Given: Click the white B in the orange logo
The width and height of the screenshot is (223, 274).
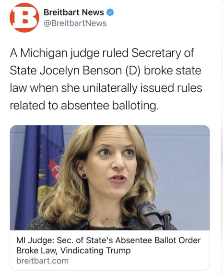Looking at the screenshot, I should pyautogui.click(x=23, y=17).
